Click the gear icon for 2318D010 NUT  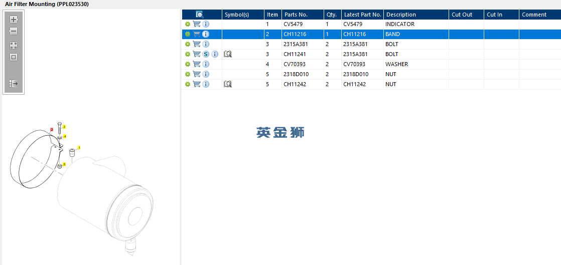pos(188,74)
